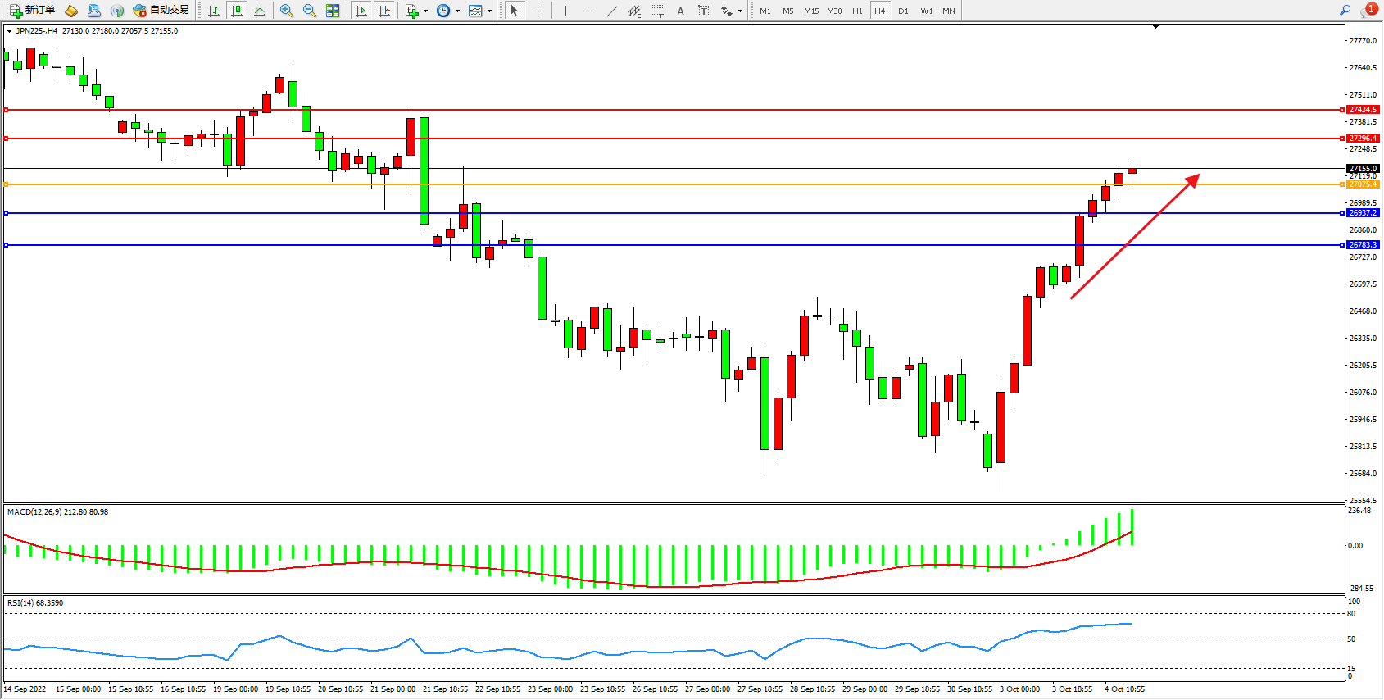Screen dimensions: 1384x700
Task: Select the candlestick chart mode
Action: click(x=237, y=11)
